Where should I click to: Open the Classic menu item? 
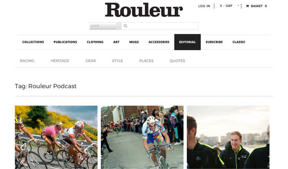click(239, 42)
